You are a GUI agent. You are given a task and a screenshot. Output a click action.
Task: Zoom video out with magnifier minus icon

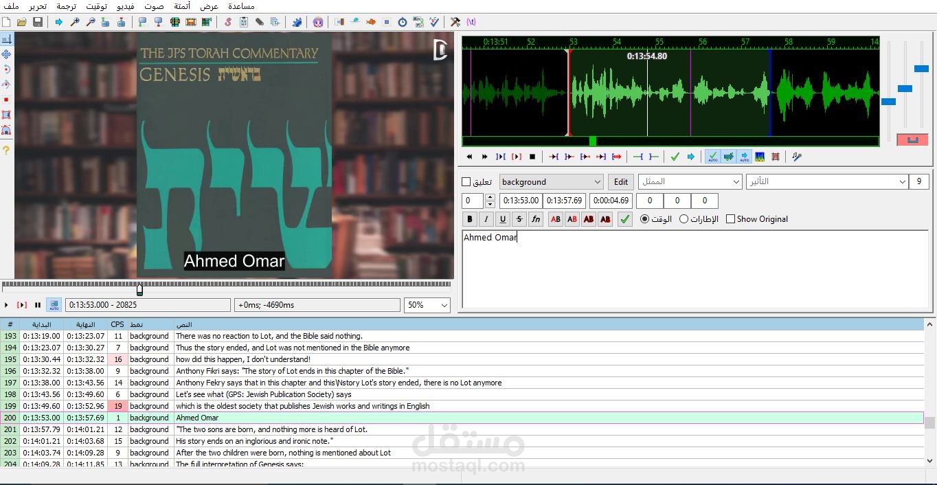point(91,22)
